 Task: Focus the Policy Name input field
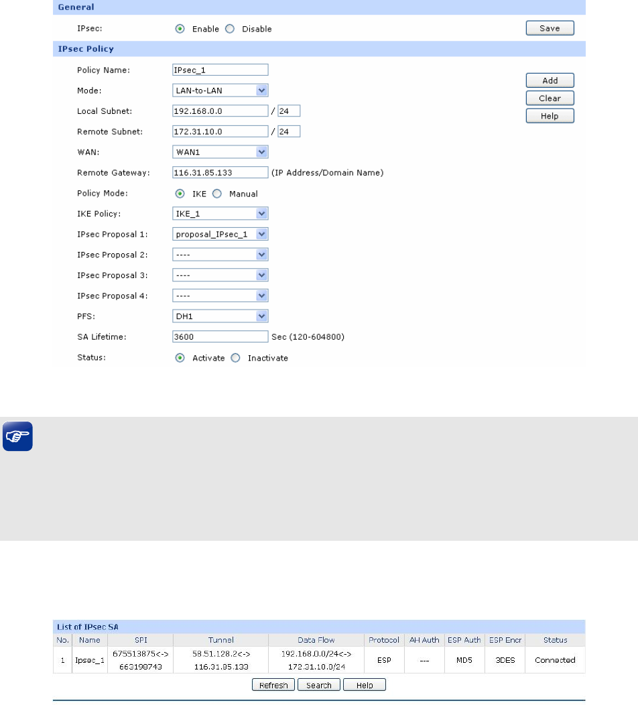pyautogui.click(x=220, y=70)
